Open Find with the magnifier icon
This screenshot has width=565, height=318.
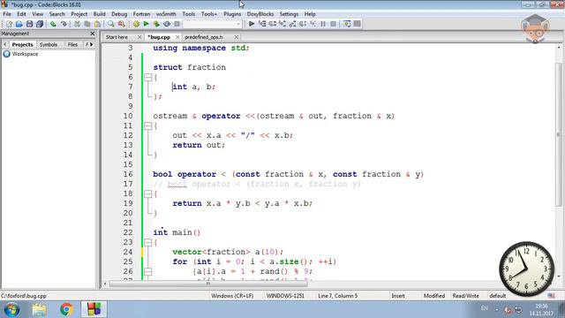[110, 24]
